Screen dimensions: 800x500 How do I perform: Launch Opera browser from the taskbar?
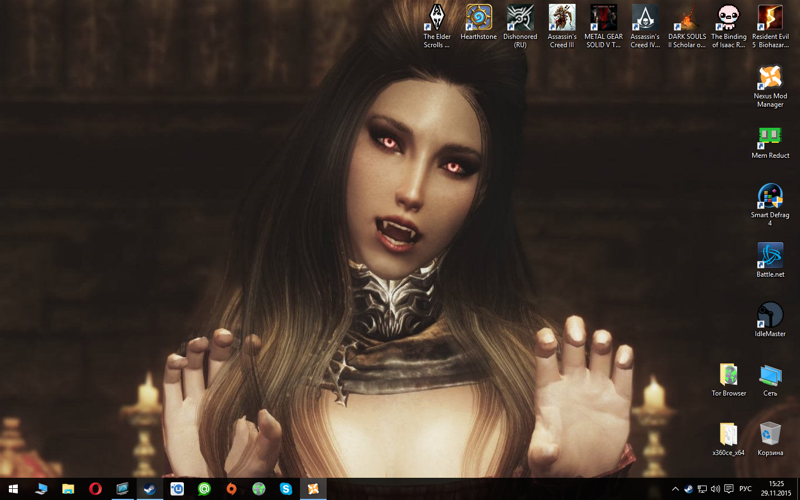click(95, 489)
